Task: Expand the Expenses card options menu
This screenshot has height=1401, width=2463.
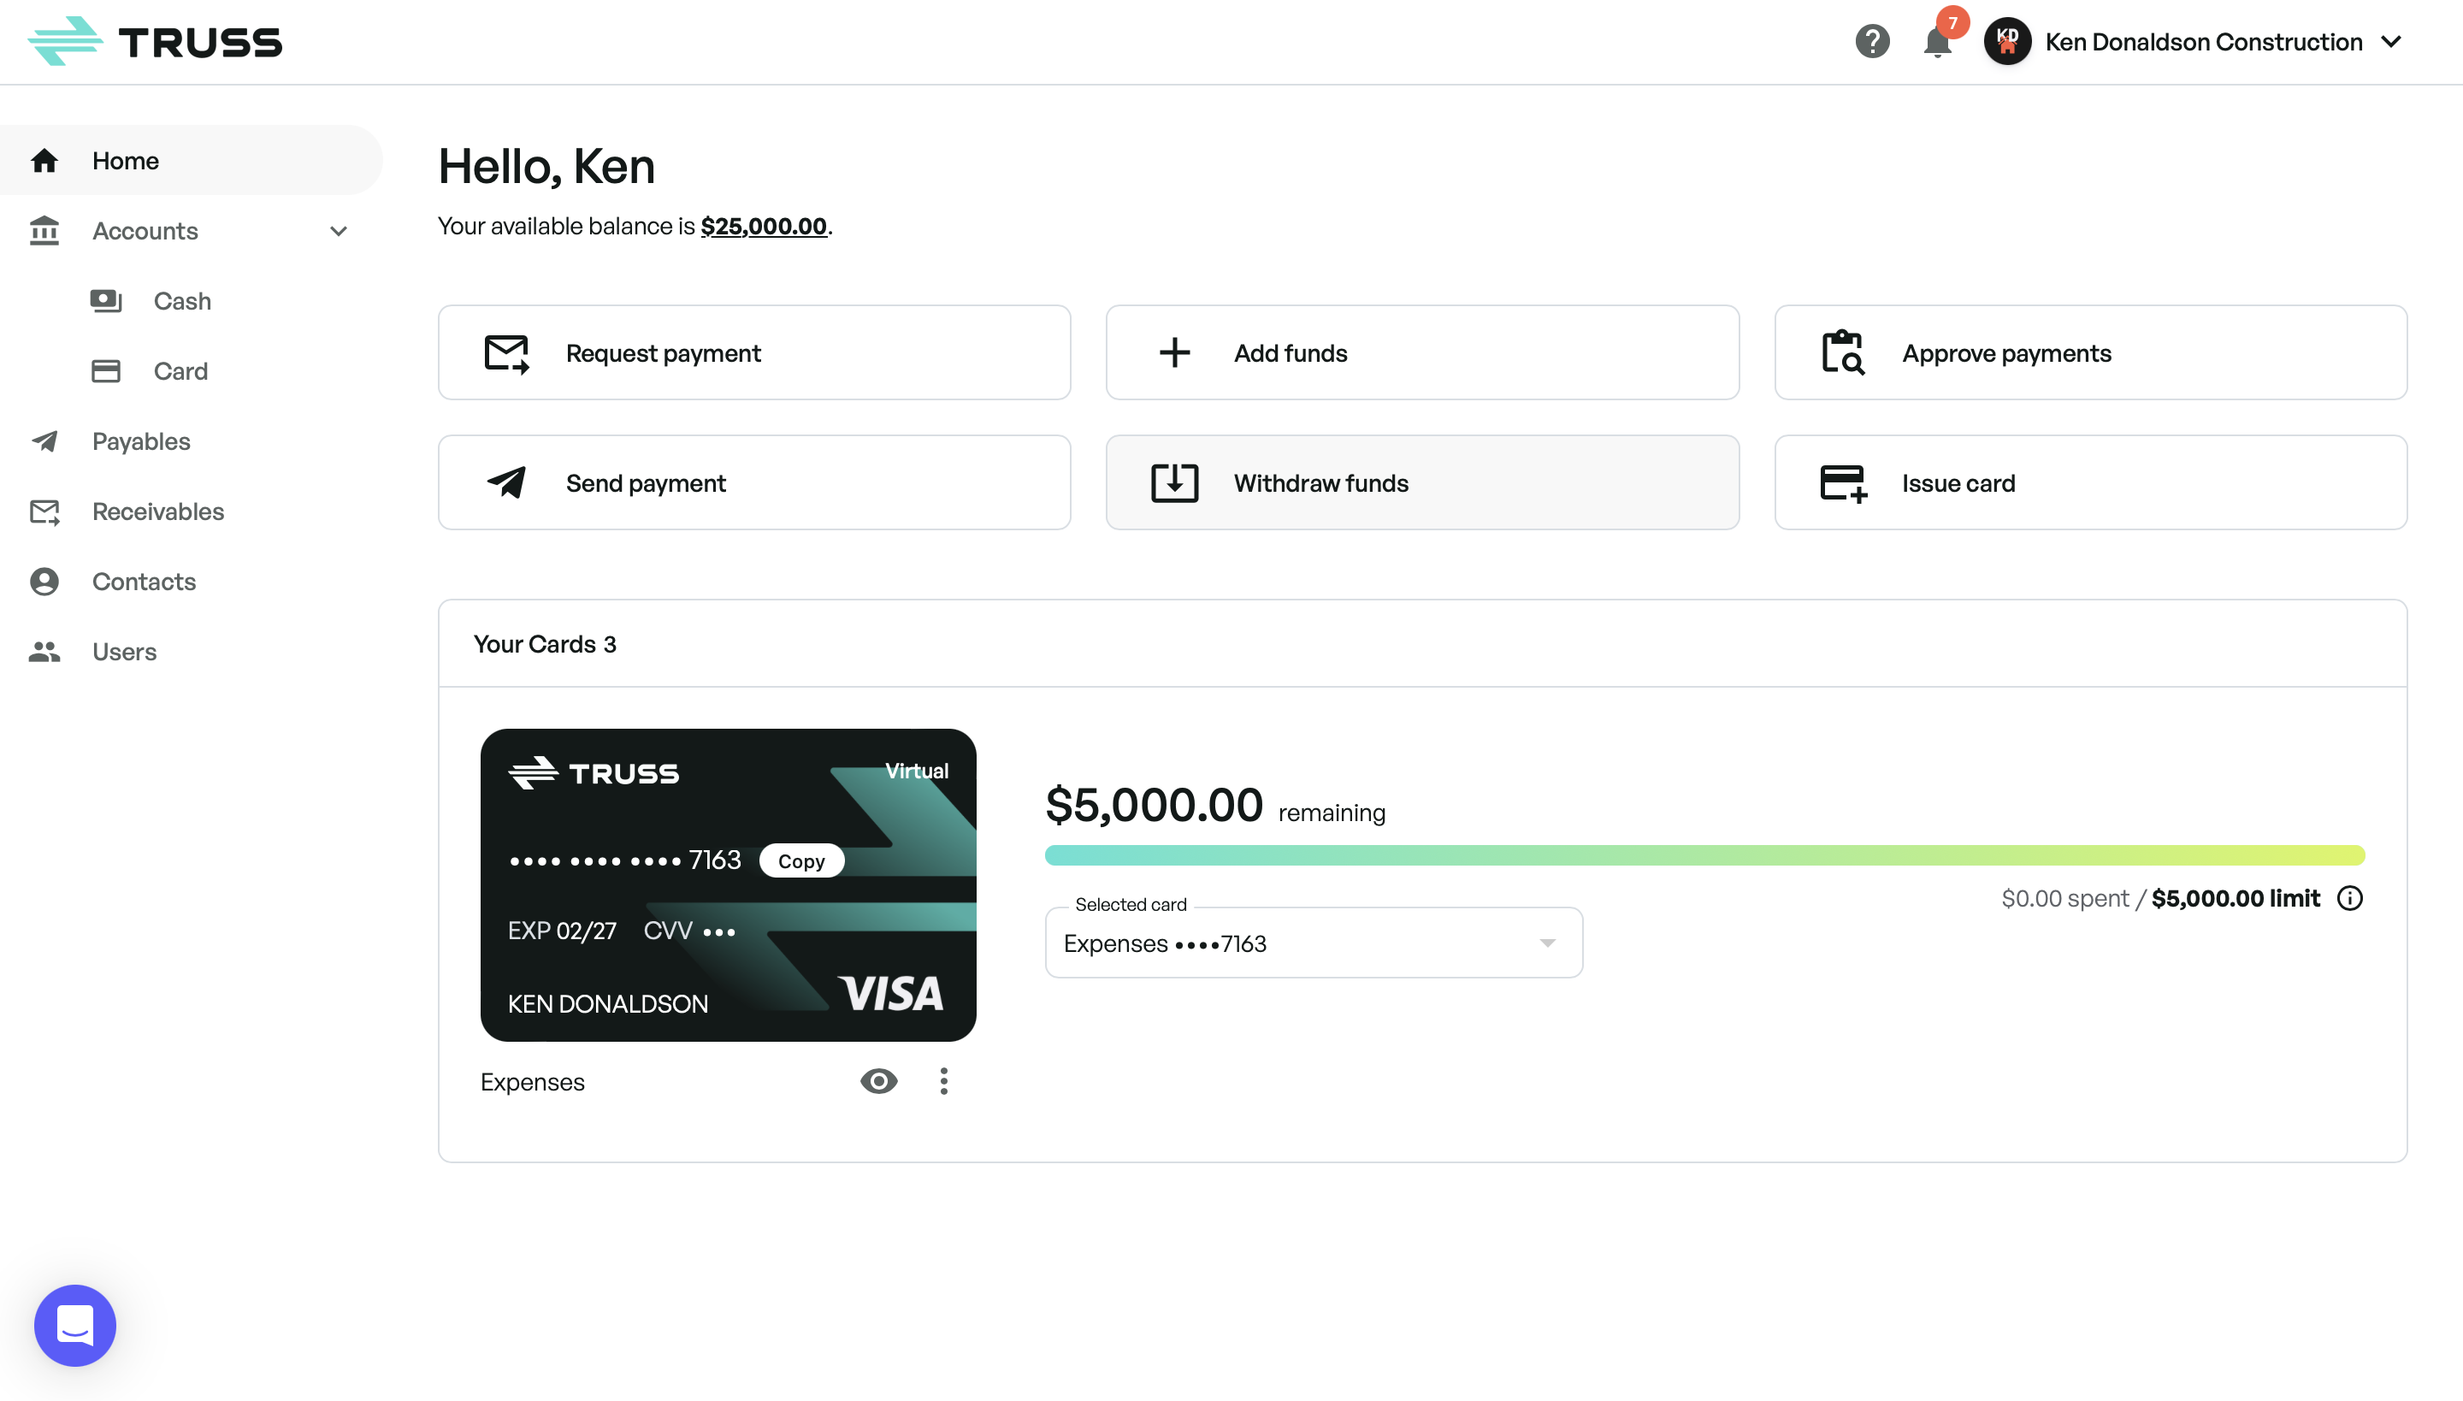Action: [944, 1079]
